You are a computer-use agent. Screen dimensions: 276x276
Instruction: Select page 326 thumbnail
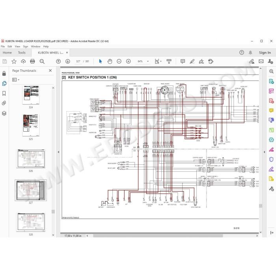coord(31,159)
